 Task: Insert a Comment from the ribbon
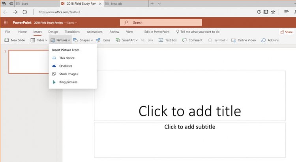[192, 40]
